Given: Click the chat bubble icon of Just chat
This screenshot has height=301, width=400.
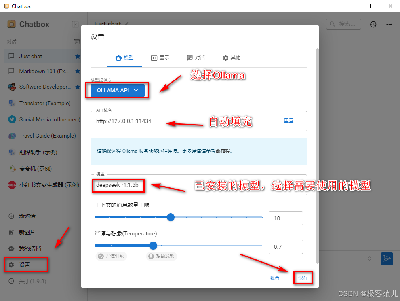Looking at the screenshot, I should point(11,56).
